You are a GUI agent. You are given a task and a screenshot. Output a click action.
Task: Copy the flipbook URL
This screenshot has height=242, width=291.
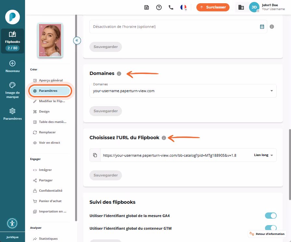95,155
